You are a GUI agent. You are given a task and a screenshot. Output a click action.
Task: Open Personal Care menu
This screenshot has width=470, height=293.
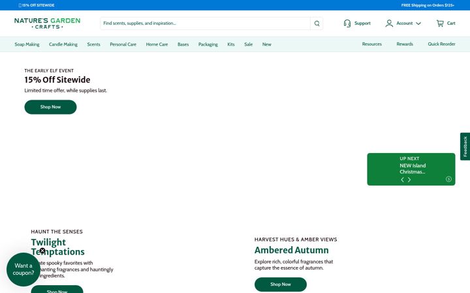[x=123, y=44]
